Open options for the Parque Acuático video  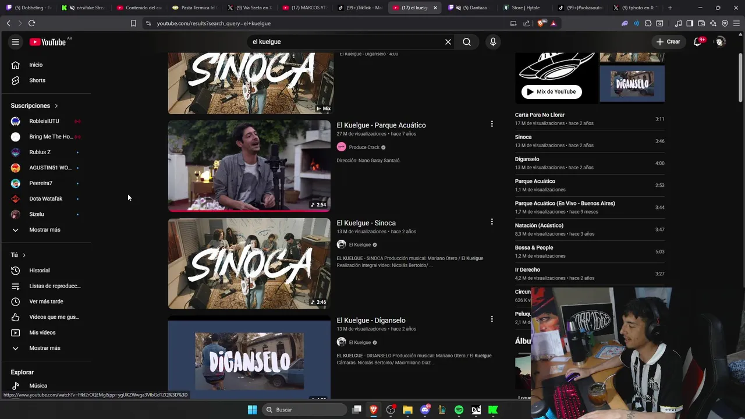492,124
